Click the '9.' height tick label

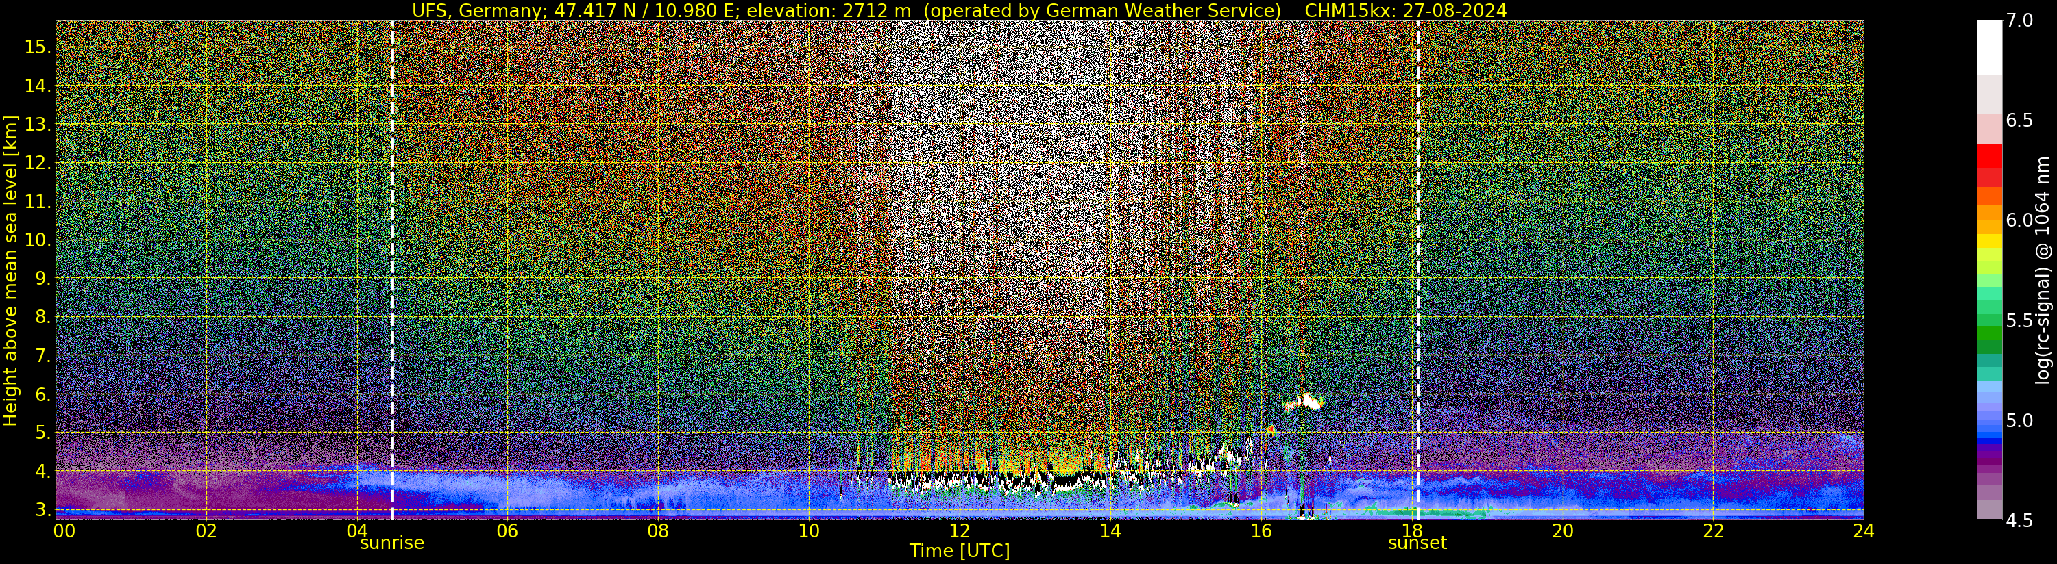(42, 279)
